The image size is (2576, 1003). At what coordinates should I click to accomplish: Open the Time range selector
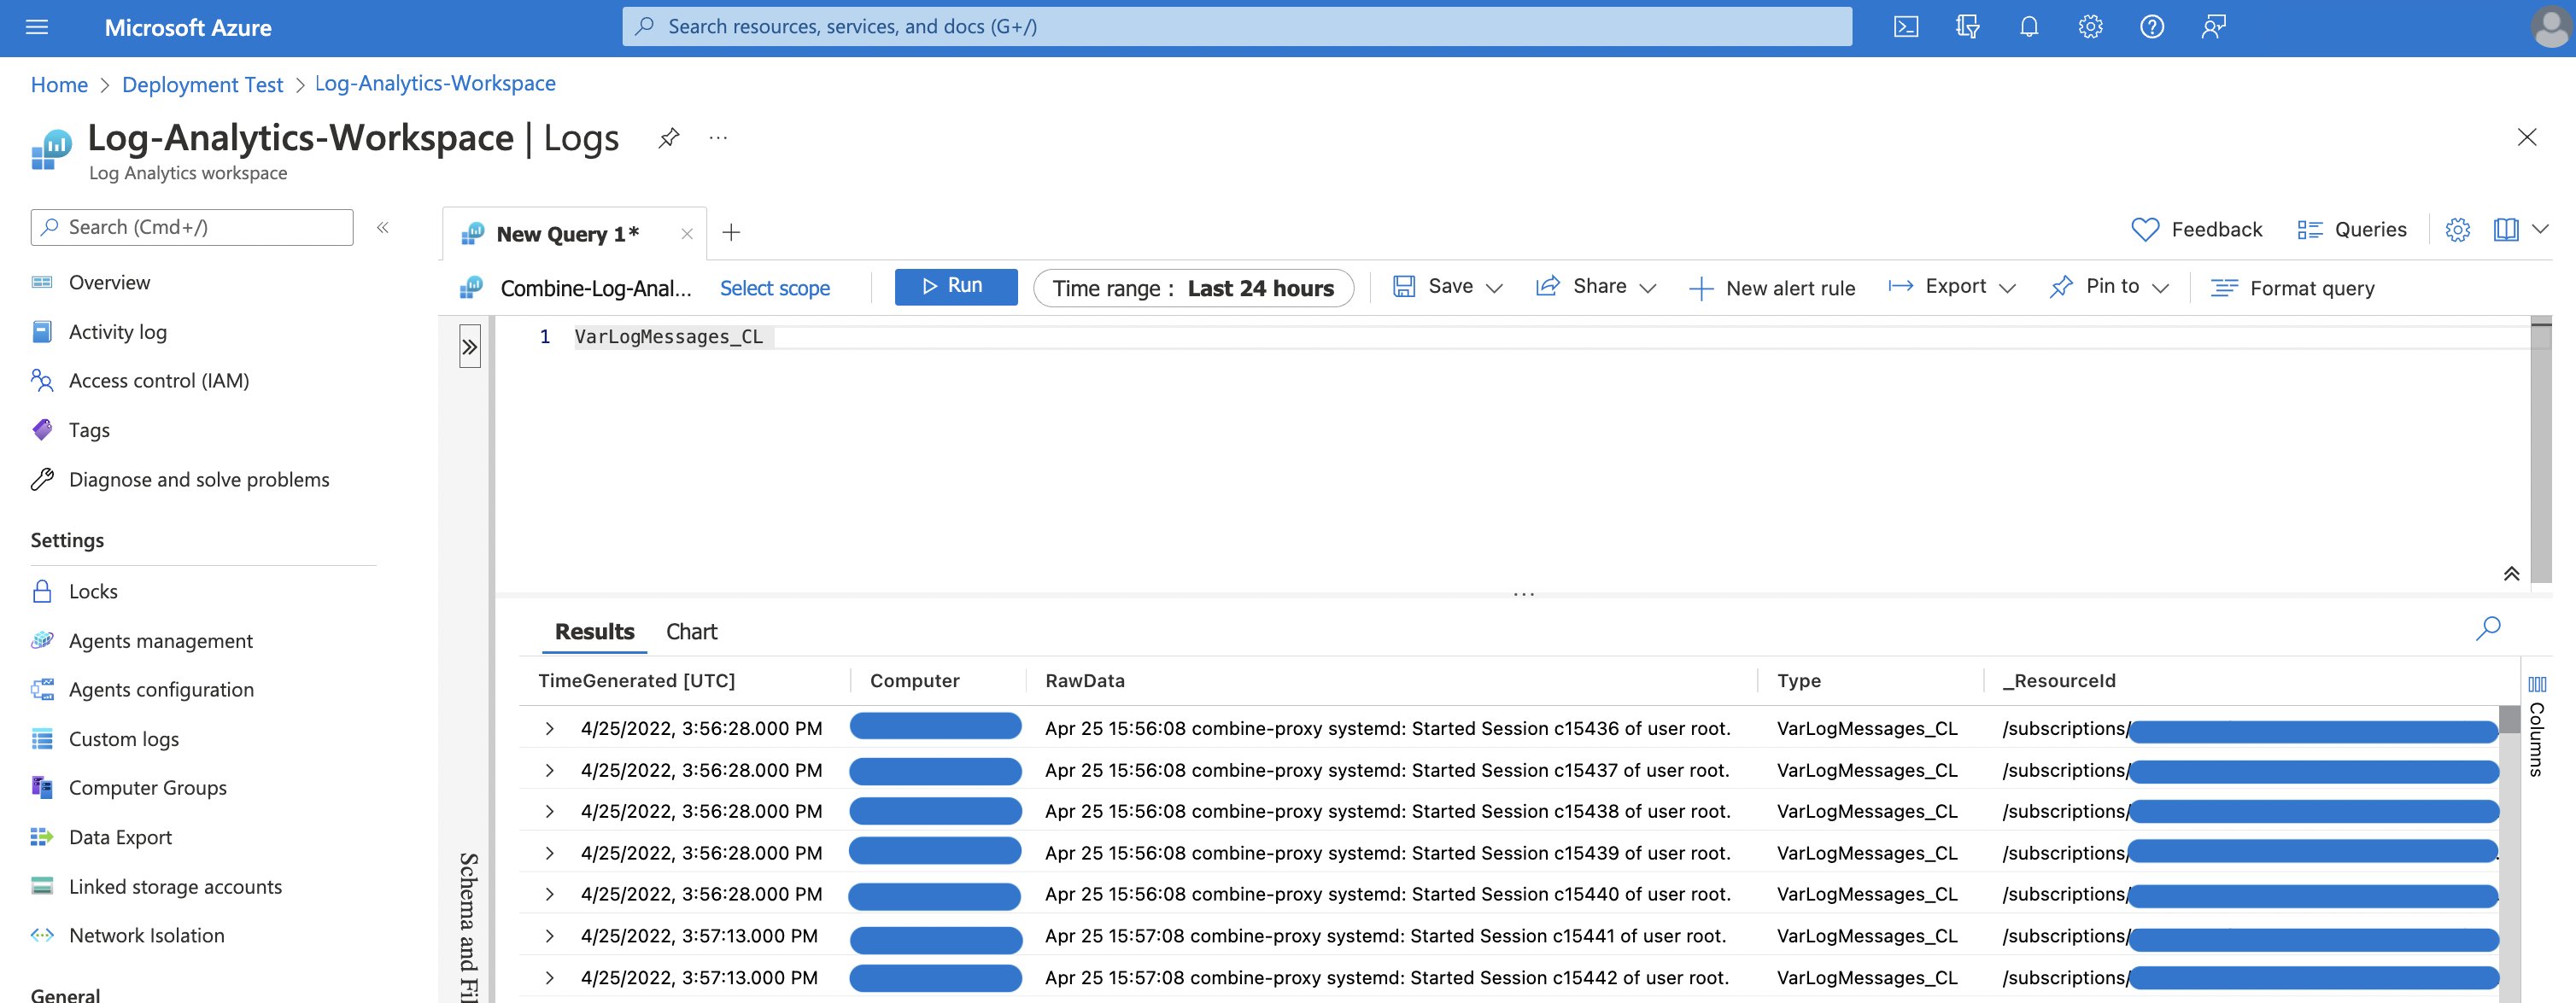[1193, 289]
